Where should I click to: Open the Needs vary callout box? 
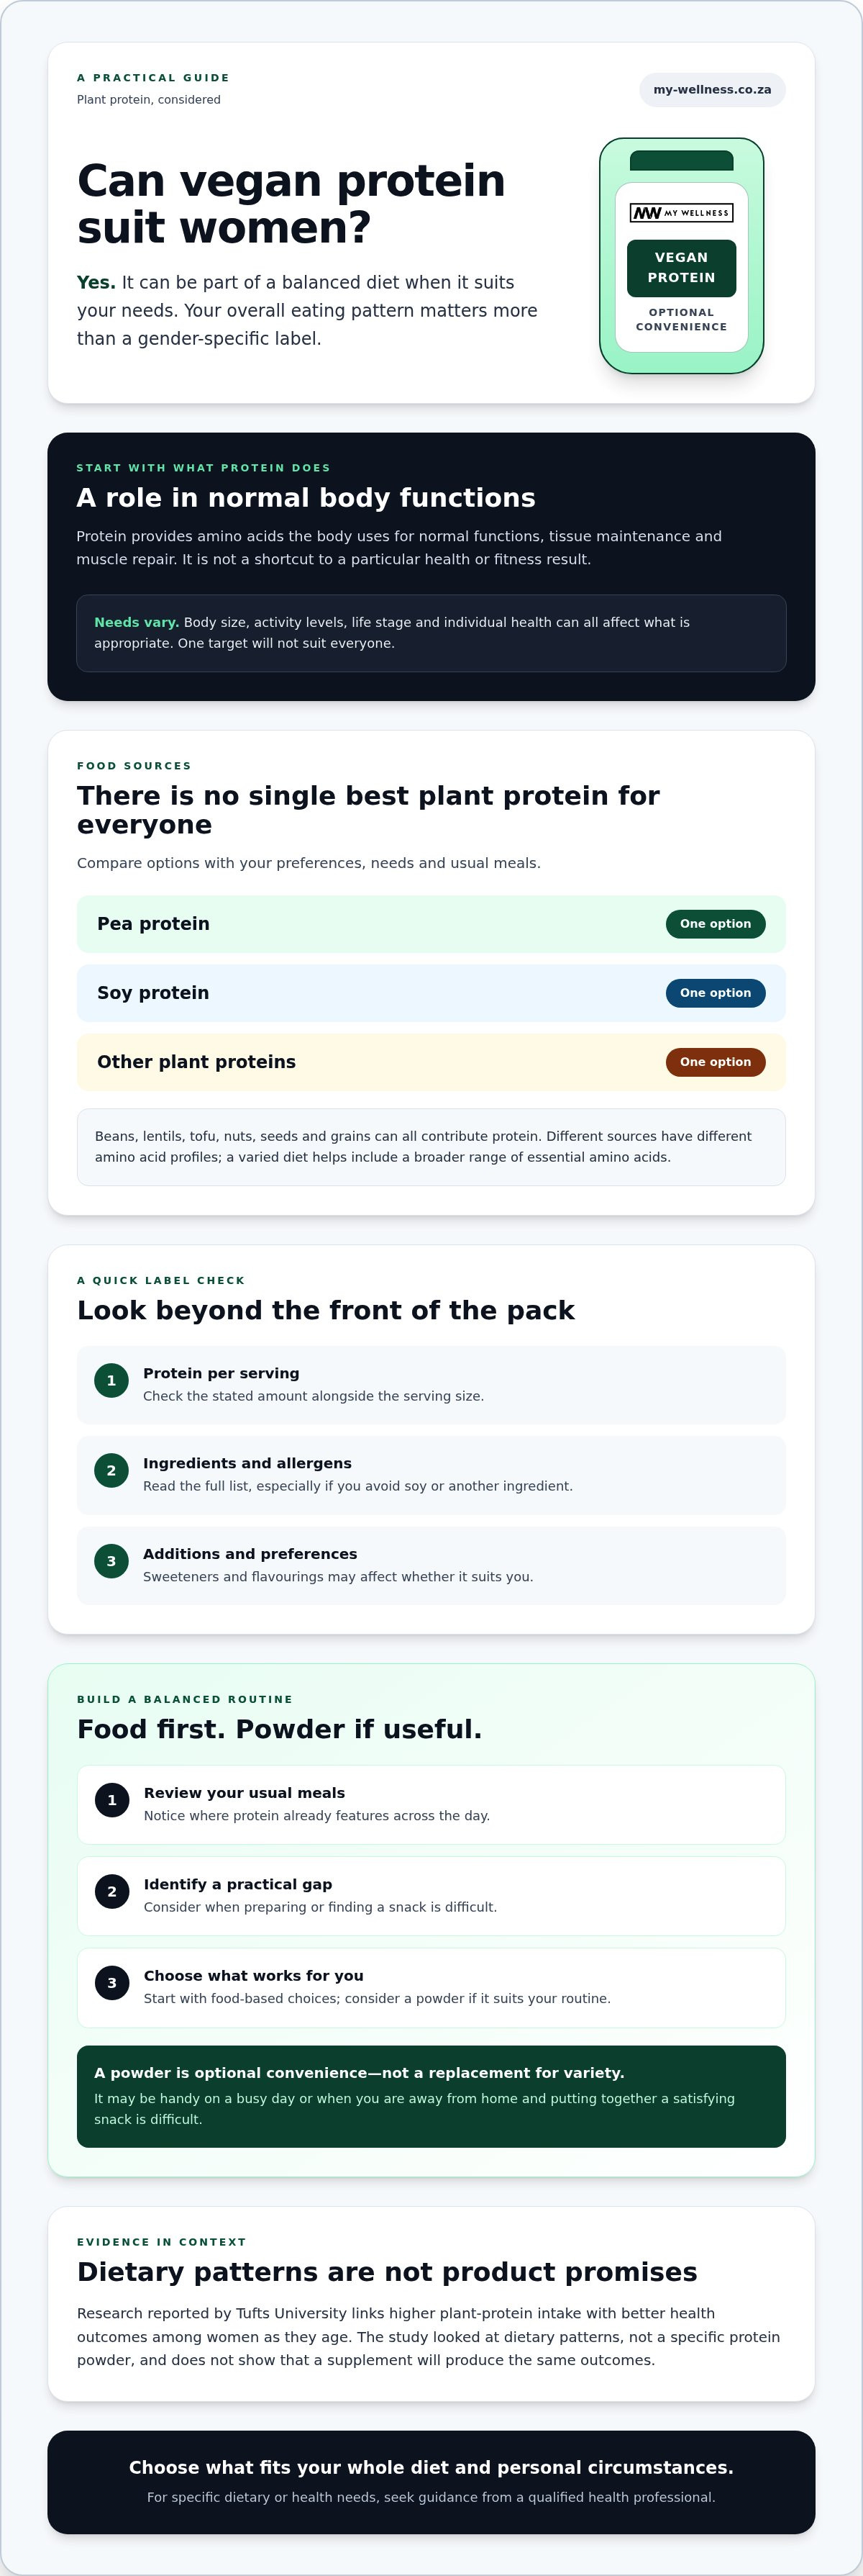point(431,633)
